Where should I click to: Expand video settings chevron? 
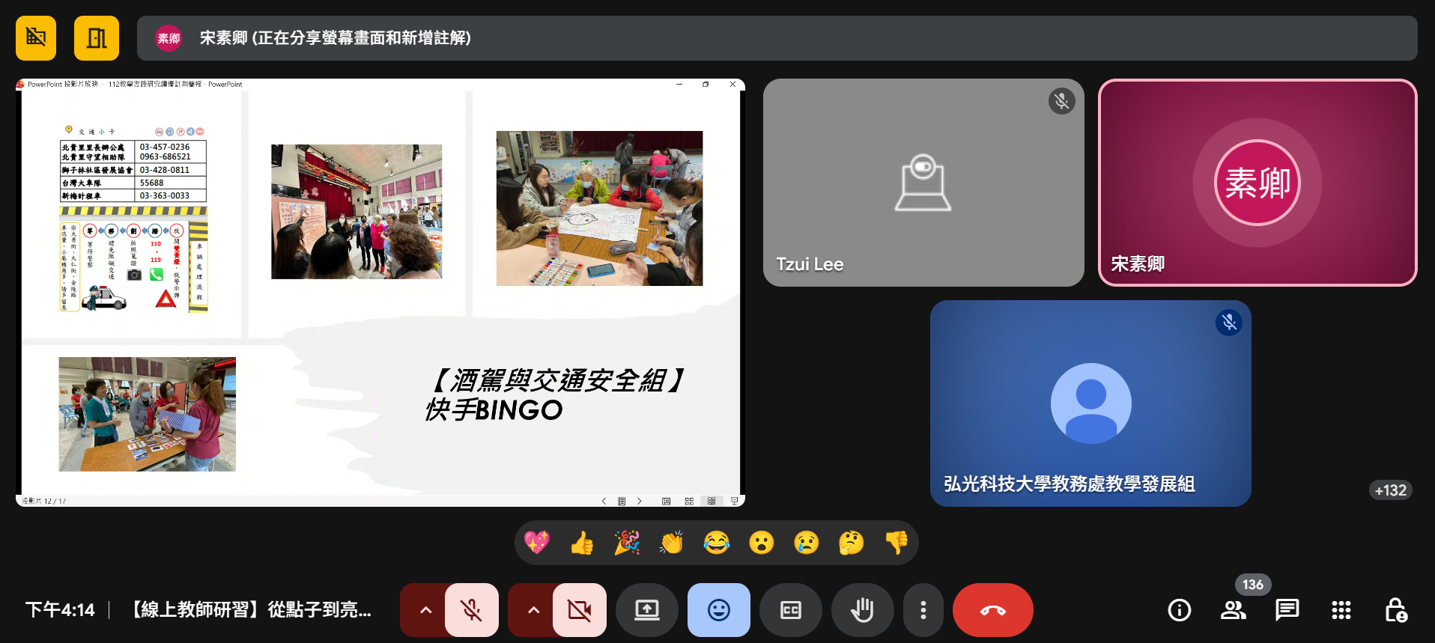533,610
